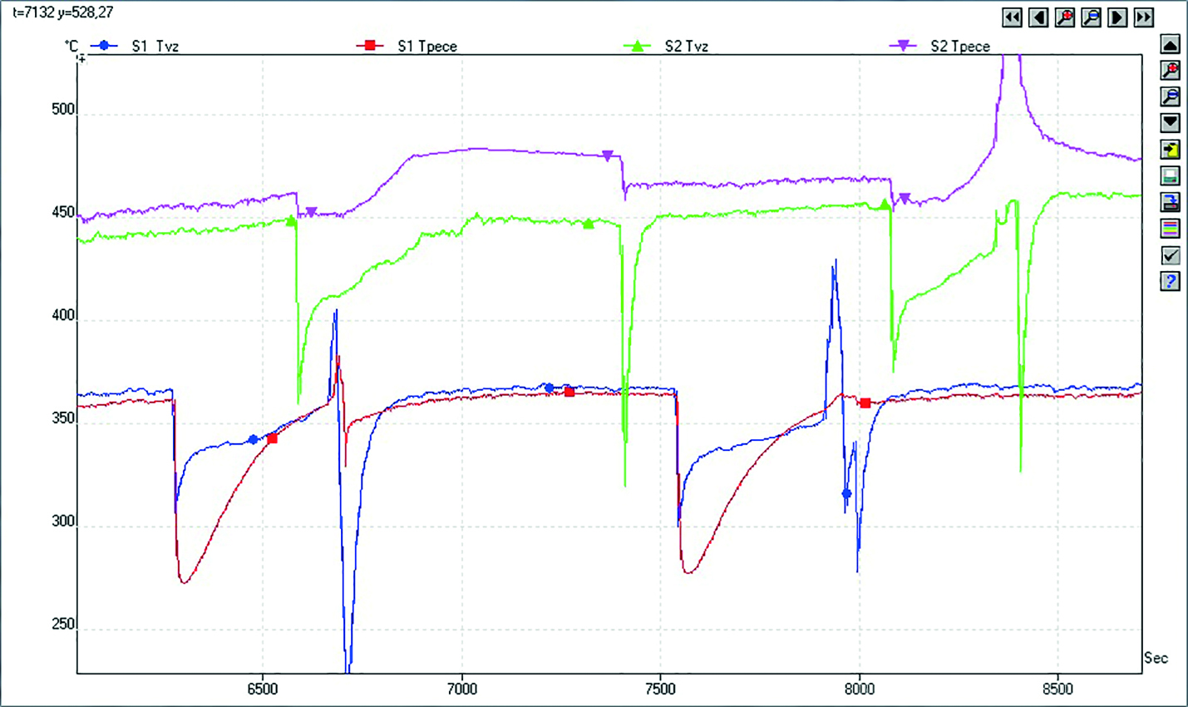Shift the chart upward with the up-arrow button
The width and height of the screenshot is (1188, 707).
coord(1171,45)
